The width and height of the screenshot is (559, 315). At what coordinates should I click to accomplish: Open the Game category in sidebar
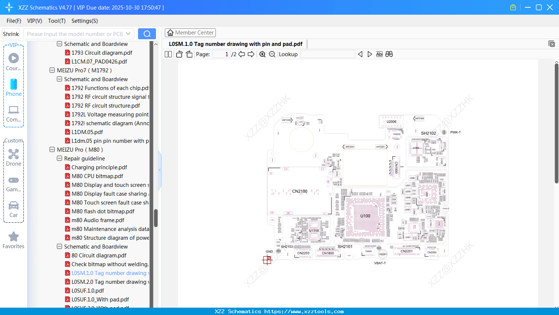coord(13,180)
